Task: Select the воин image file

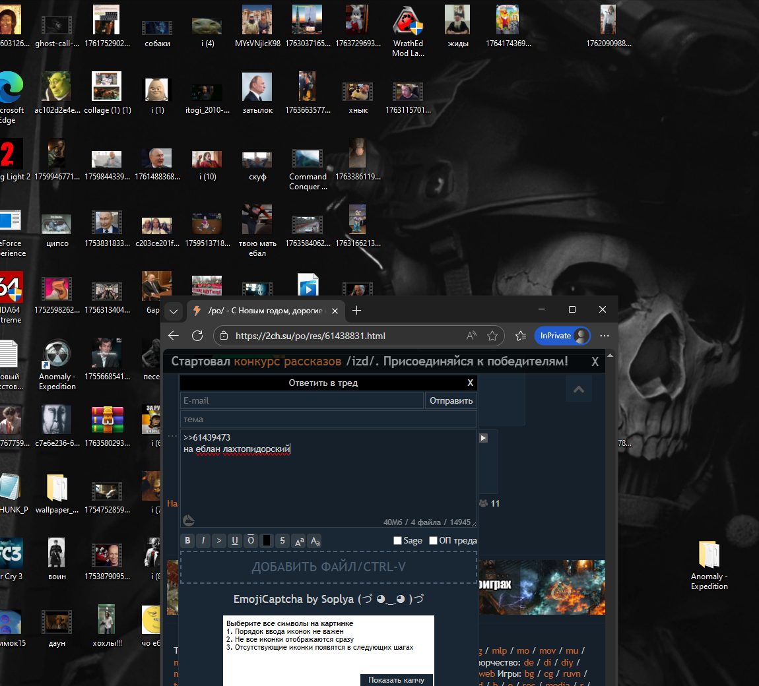Action: point(57,559)
